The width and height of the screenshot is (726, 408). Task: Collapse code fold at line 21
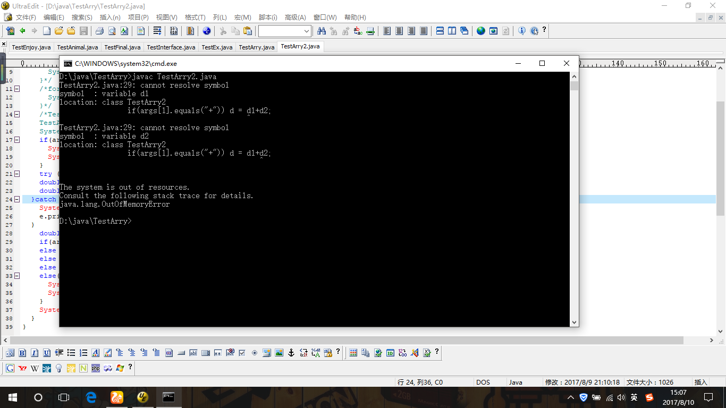(16, 174)
